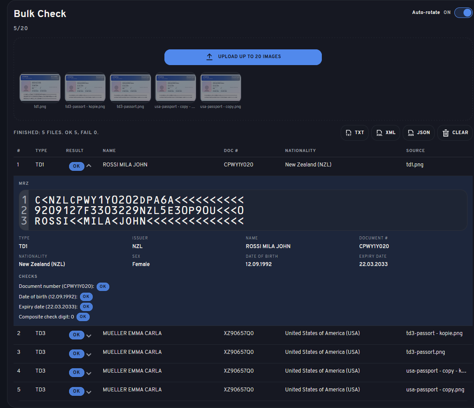Viewport: 474px width, 408px height.
Task: Select the td1.png ID card thumbnail
Action: pos(40,87)
